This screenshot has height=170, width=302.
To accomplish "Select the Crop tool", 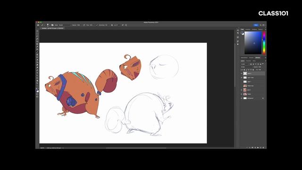I will pyautogui.click(x=37, y=42).
